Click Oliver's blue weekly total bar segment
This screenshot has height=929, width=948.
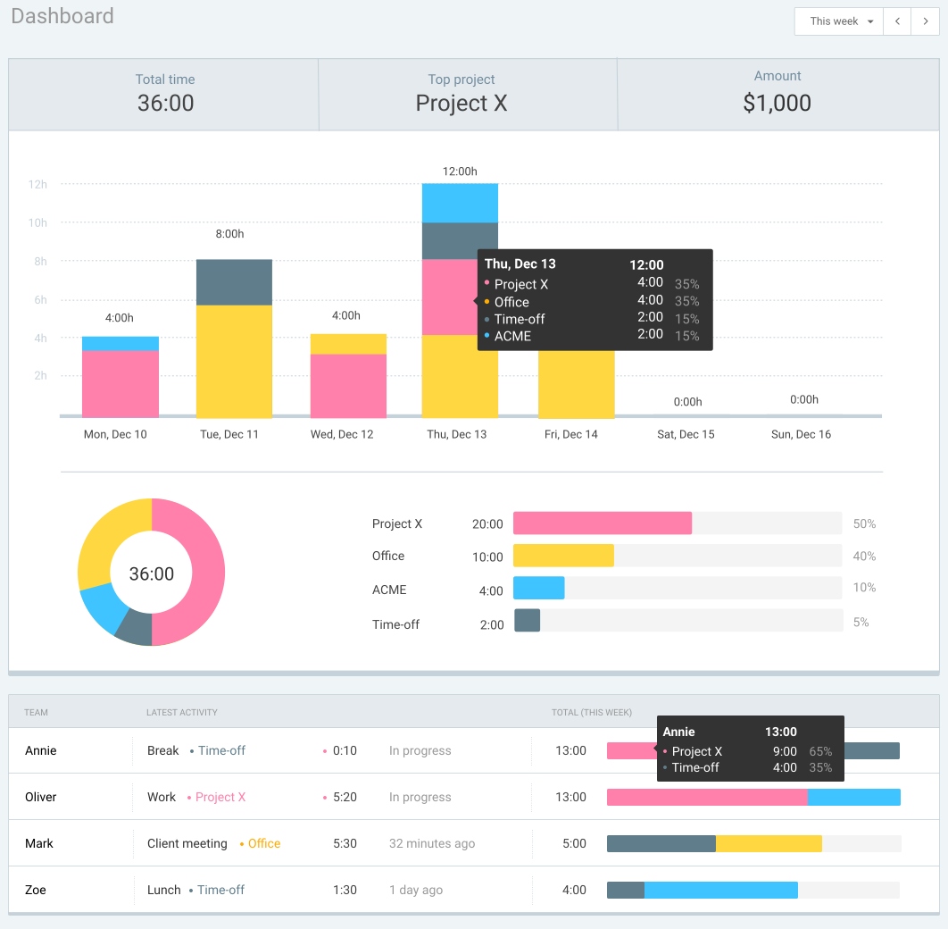click(x=853, y=797)
